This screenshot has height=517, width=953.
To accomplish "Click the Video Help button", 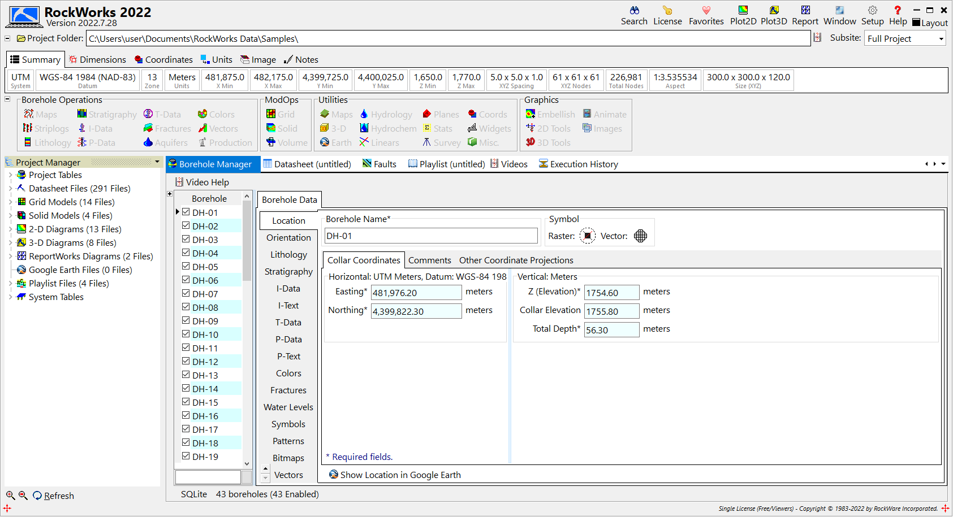I will [x=202, y=182].
